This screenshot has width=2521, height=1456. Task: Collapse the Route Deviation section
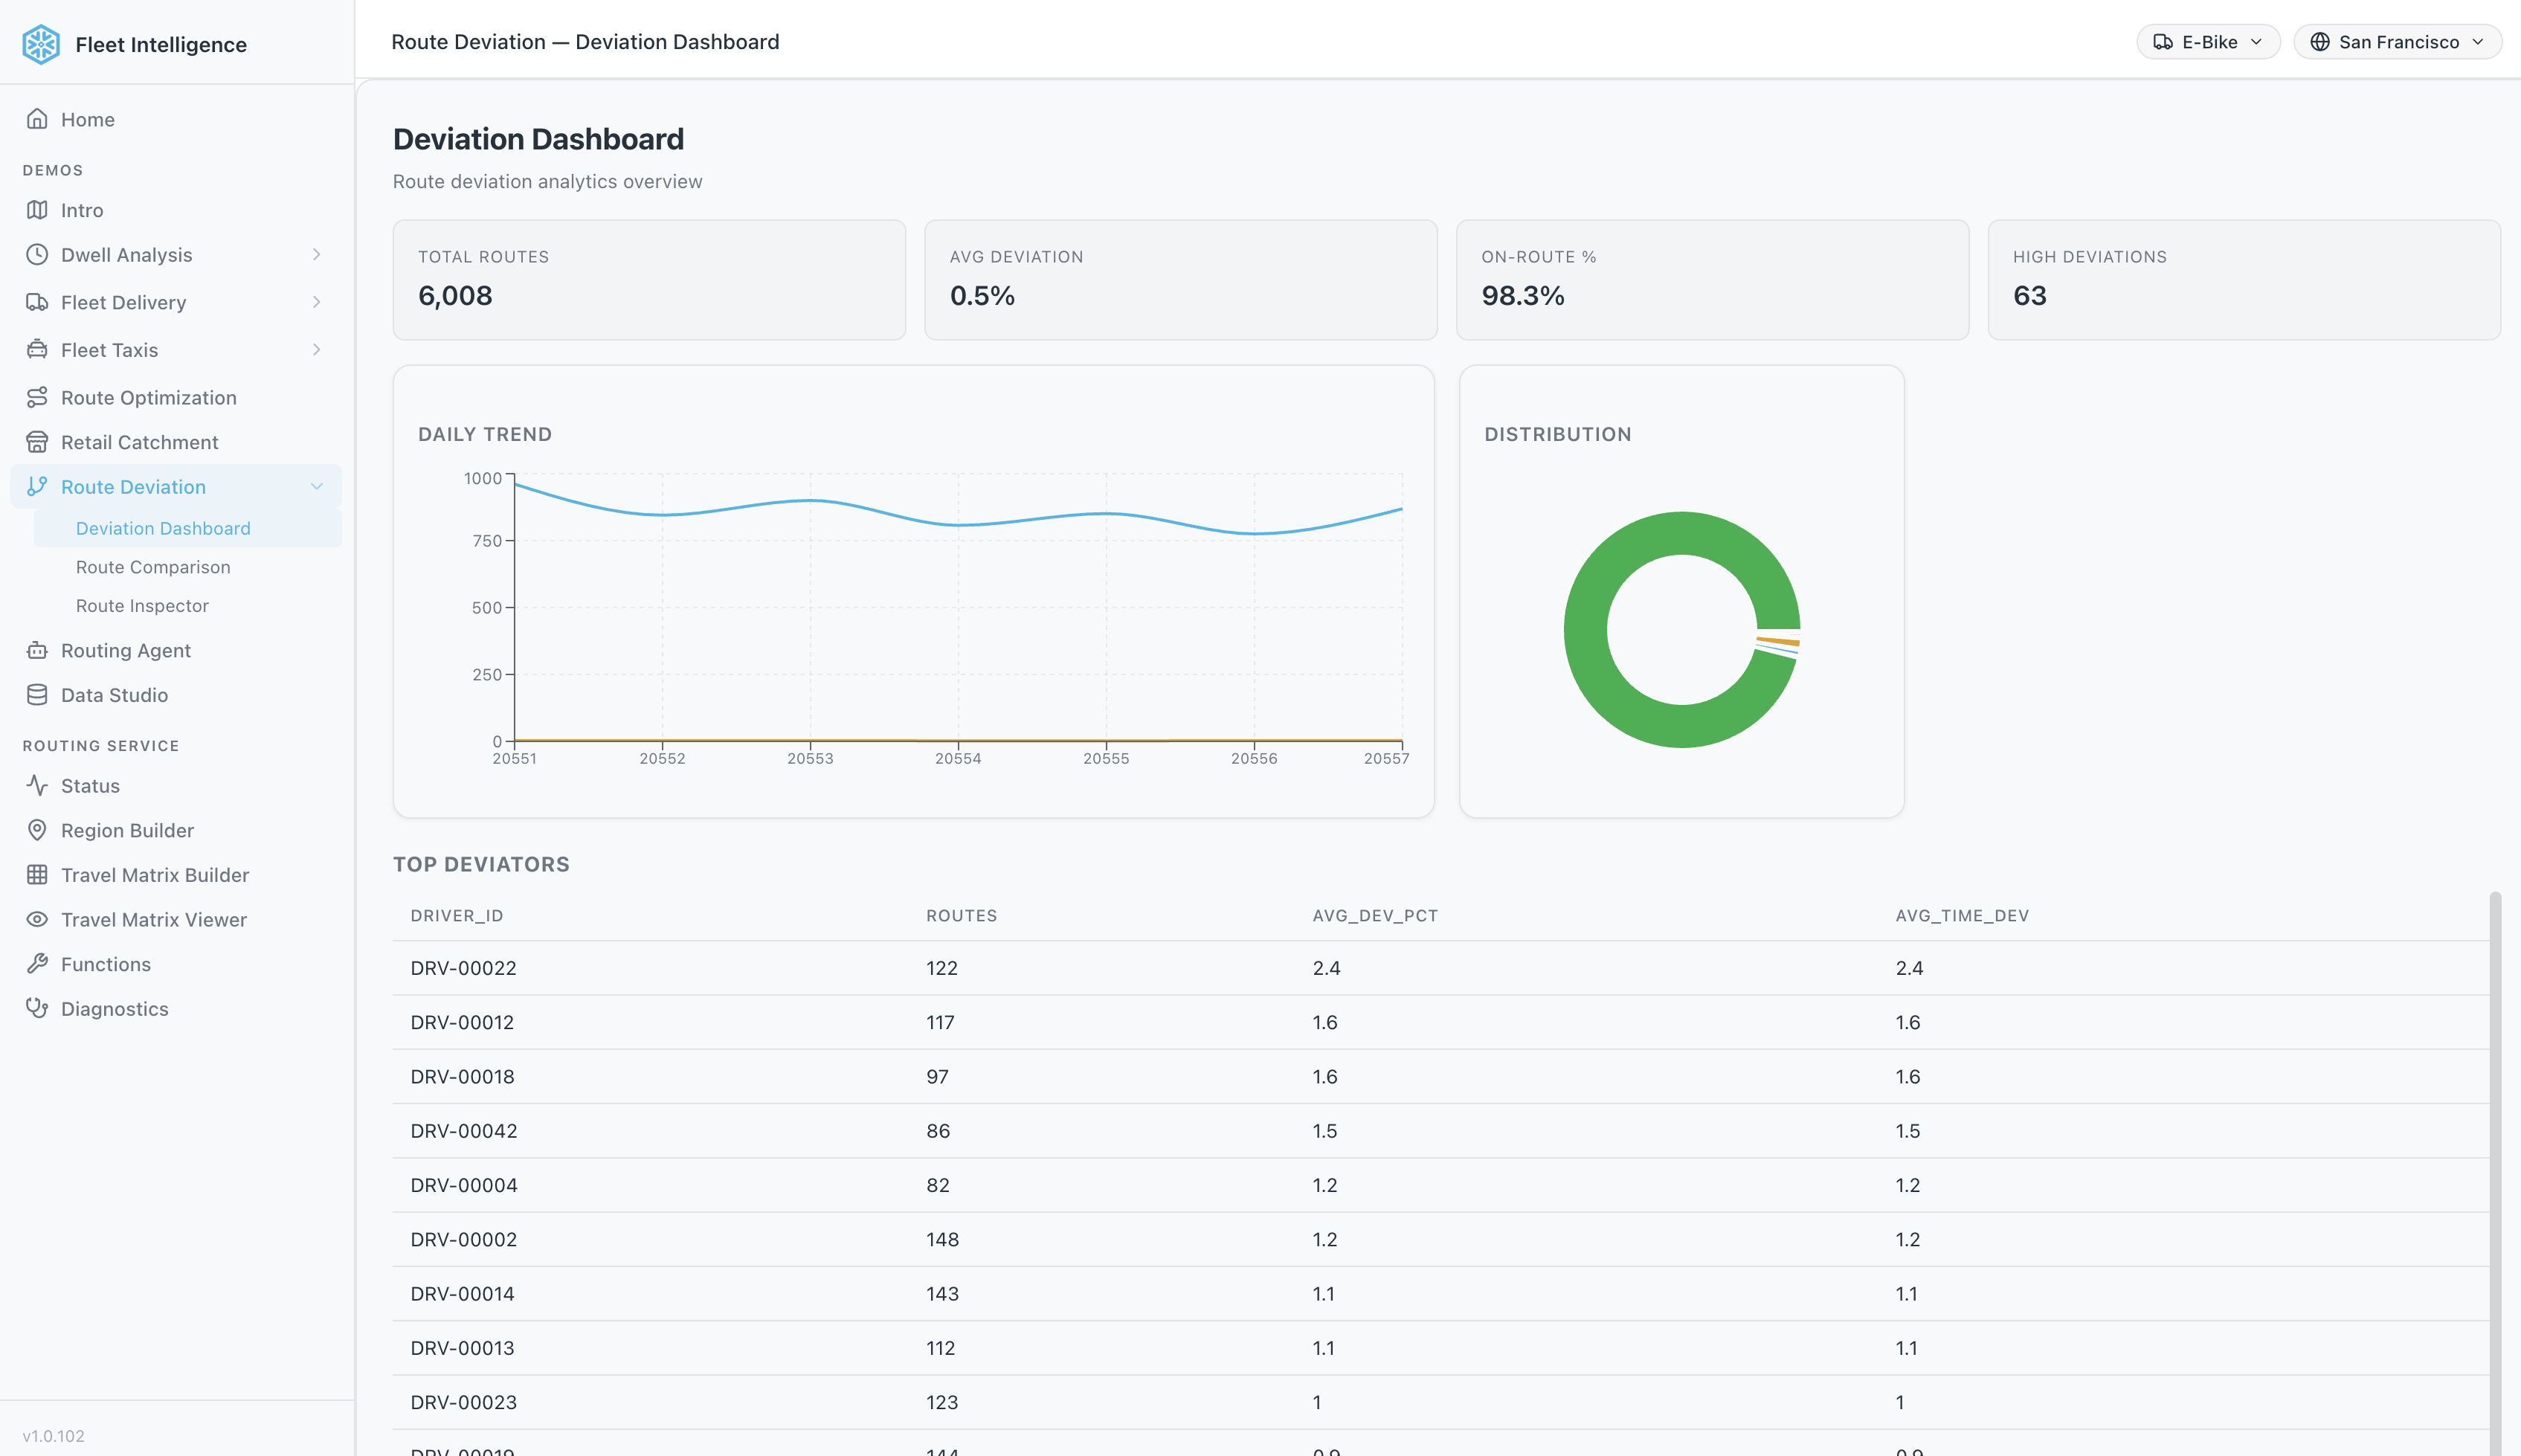click(x=317, y=486)
